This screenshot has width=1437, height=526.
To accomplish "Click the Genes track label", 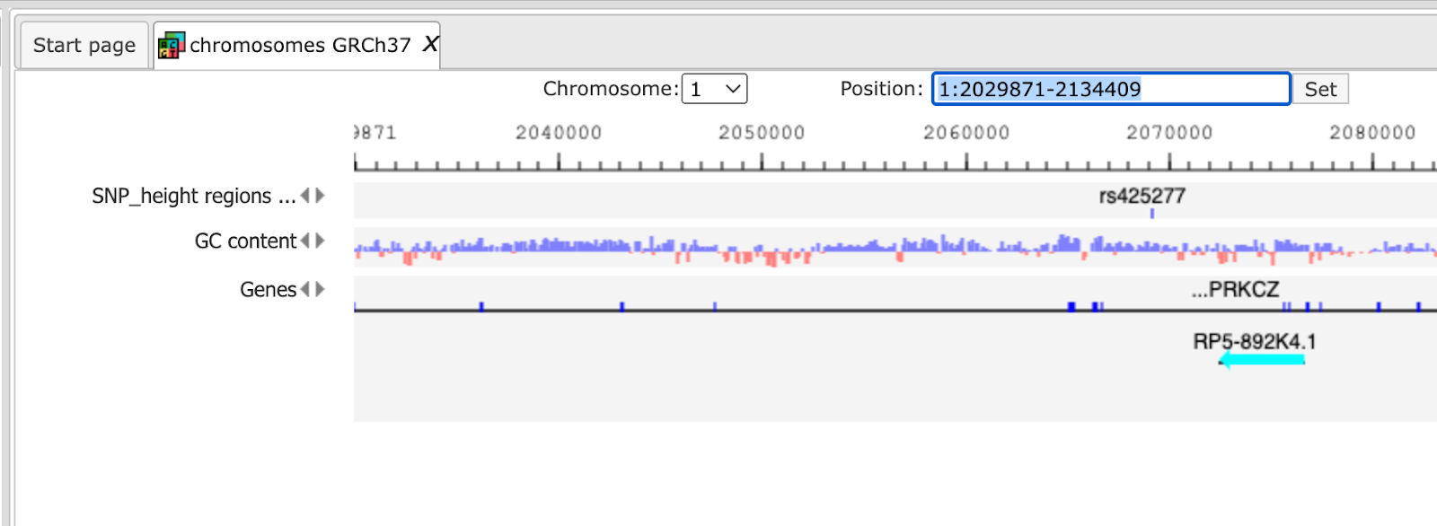I will [x=268, y=289].
